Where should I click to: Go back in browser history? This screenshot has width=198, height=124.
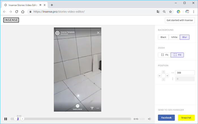click(x=5, y=12)
